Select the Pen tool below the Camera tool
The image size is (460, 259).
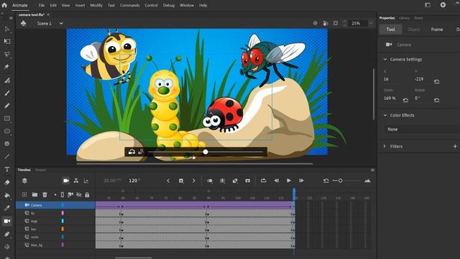[x=7, y=234]
